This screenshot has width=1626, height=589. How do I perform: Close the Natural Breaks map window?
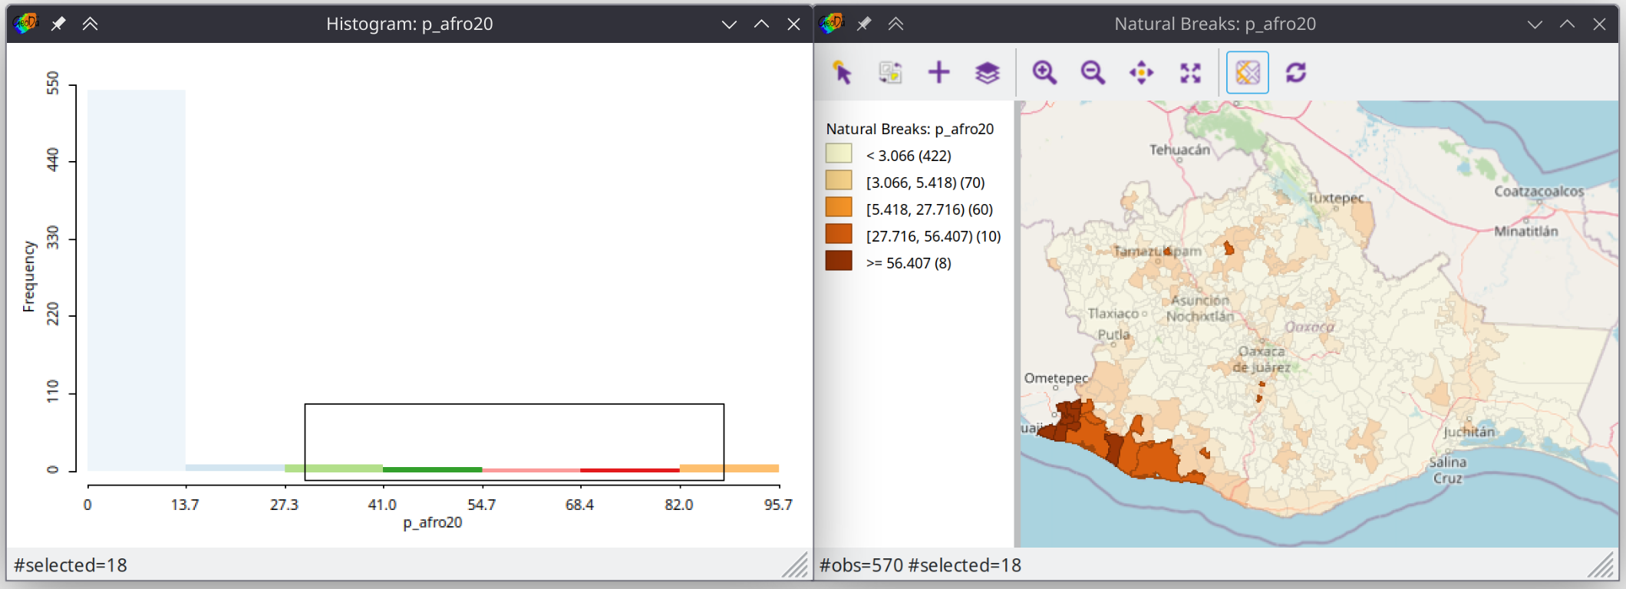click(1599, 24)
